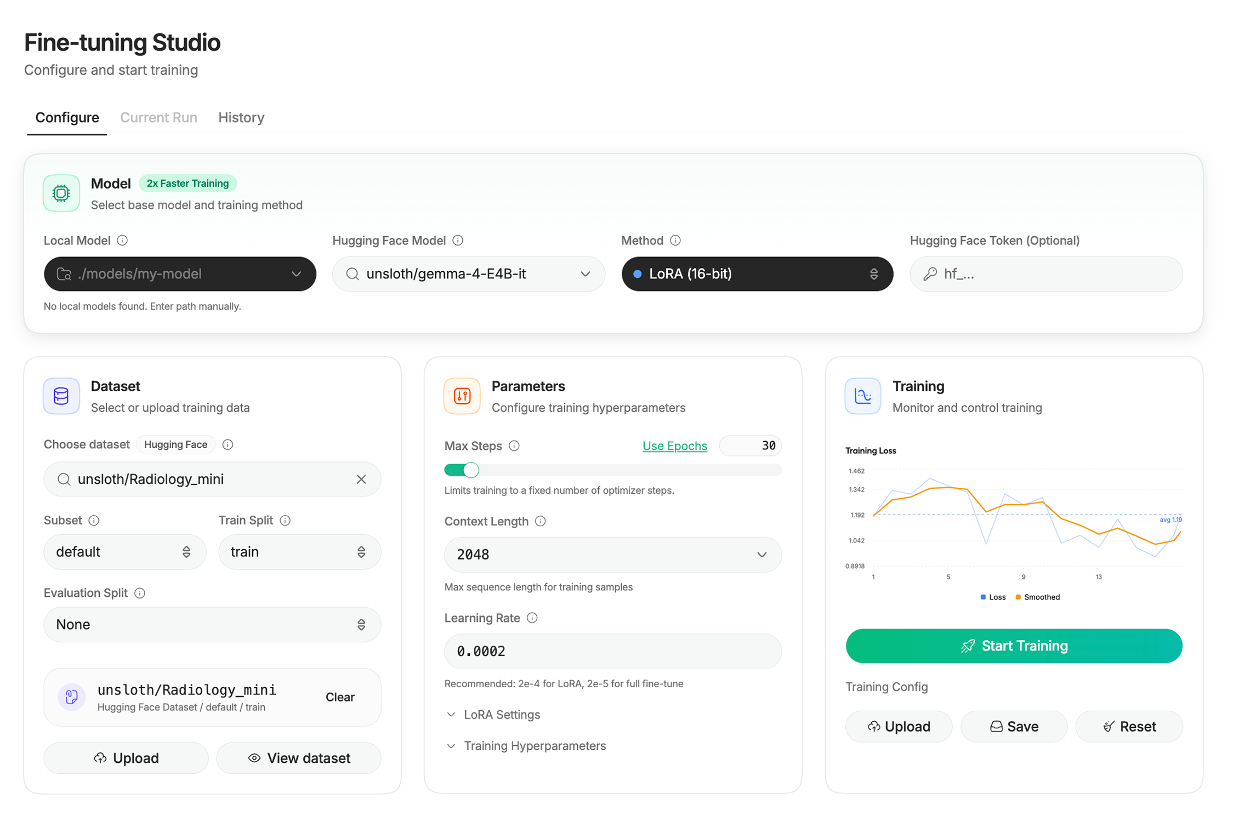1239x833 pixels.
Task: Click the Hugging Face Token input field
Action: tap(1046, 274)
